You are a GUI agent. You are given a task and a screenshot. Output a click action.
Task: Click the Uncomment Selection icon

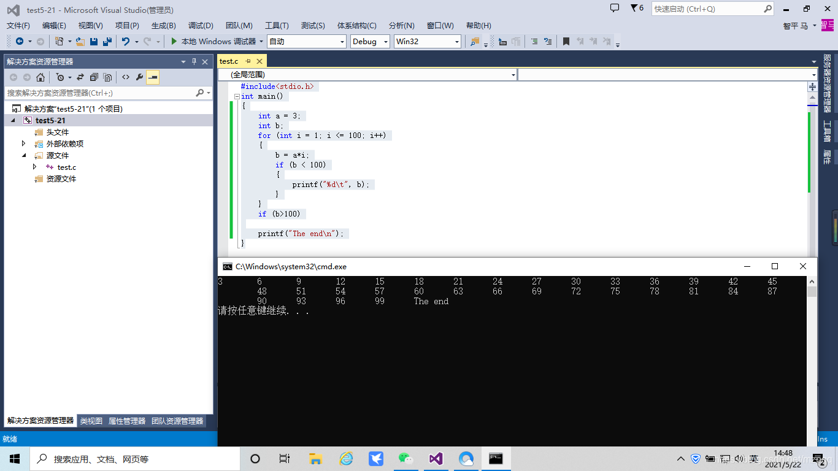tap(547, 41)
